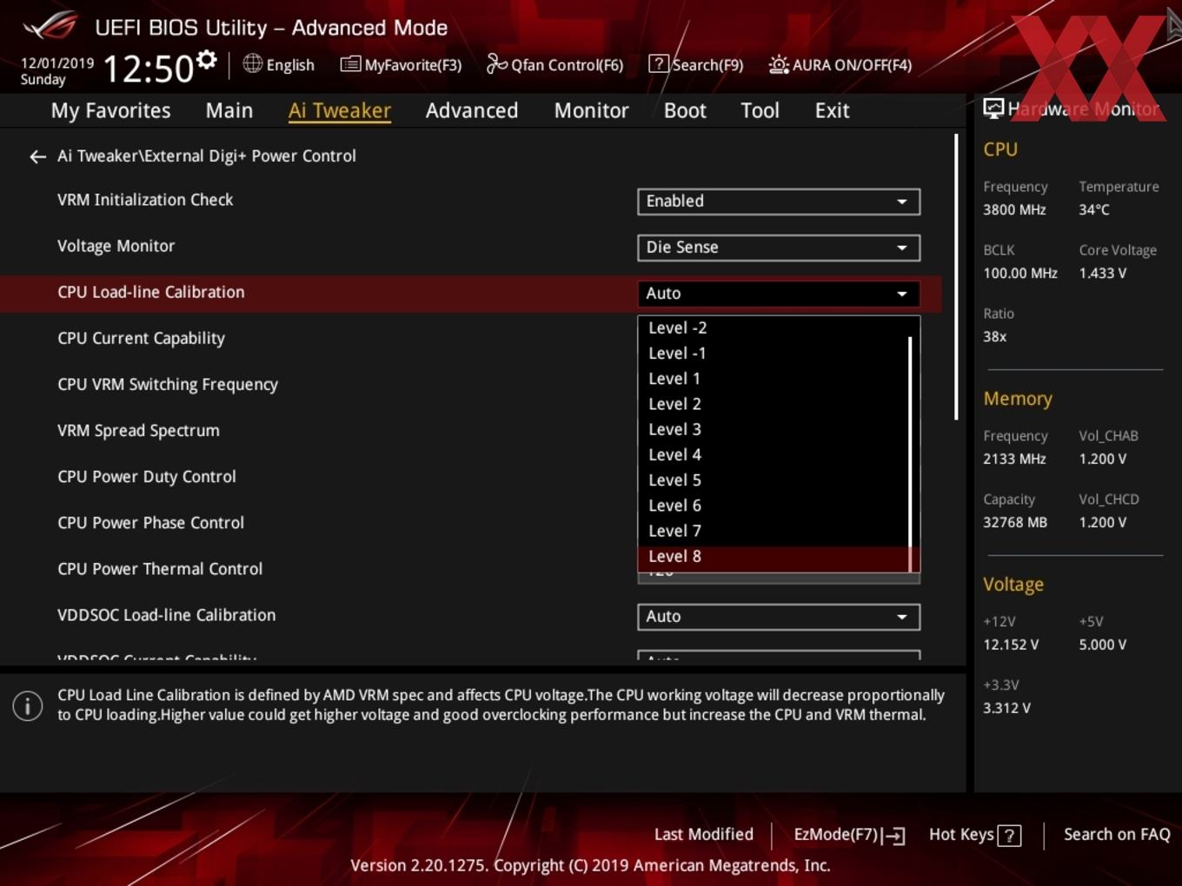Go back with the left arrow icon
Image resolution: width=1182 pixels, height=886 pixels.
pyautogui.click(x=37, y=156)
